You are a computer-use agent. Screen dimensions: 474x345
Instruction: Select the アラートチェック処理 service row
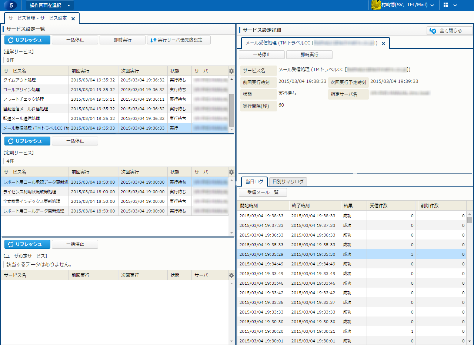(115, 99)
